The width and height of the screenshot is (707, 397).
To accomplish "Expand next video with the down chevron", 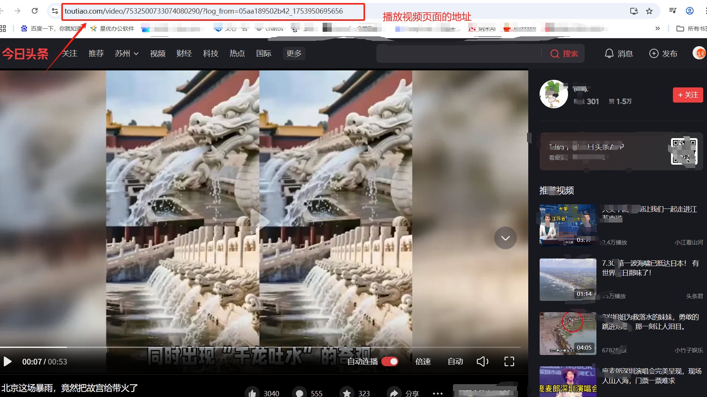I will click(x=505, y=238).
